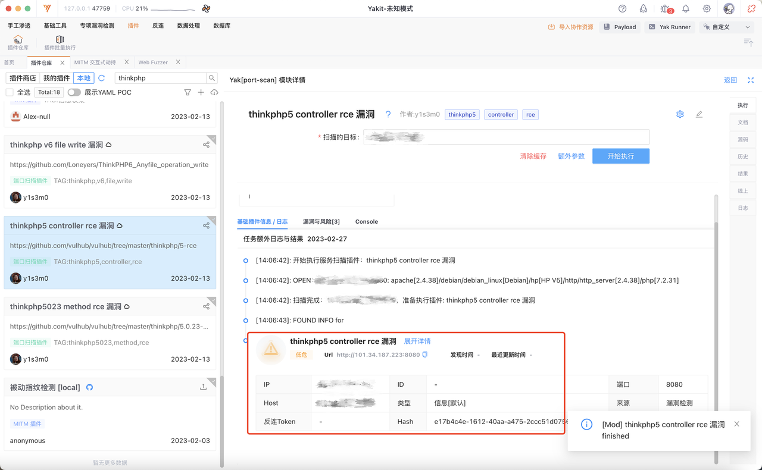Open the Payload button
This screenshot has height=470, width=762.
coord(619,27)
